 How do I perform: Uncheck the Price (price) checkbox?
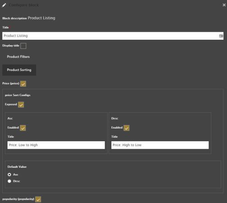pyautogui.click(x=23, y=84)
